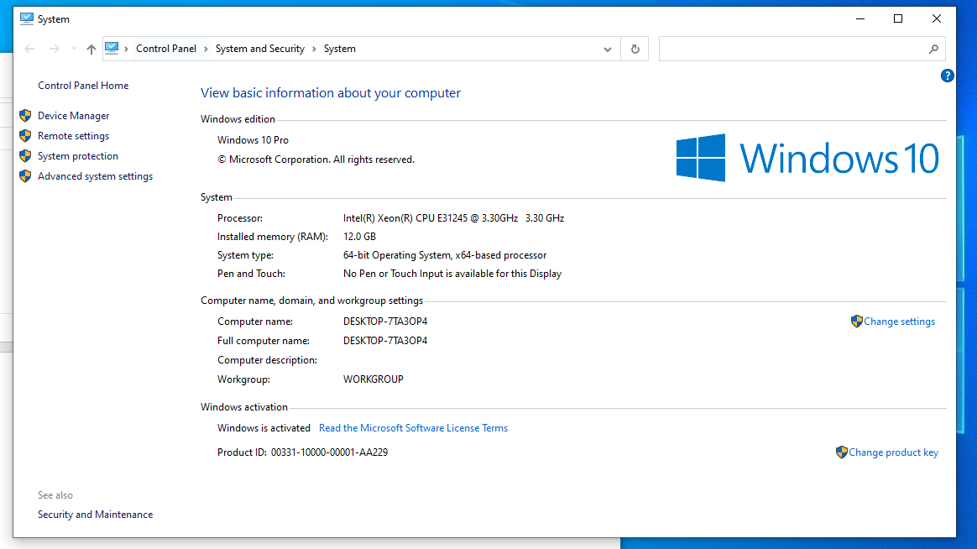The image size is (977, 549).
Task: Click the shield icon beside Remote settings
Action: coord(25,136)
